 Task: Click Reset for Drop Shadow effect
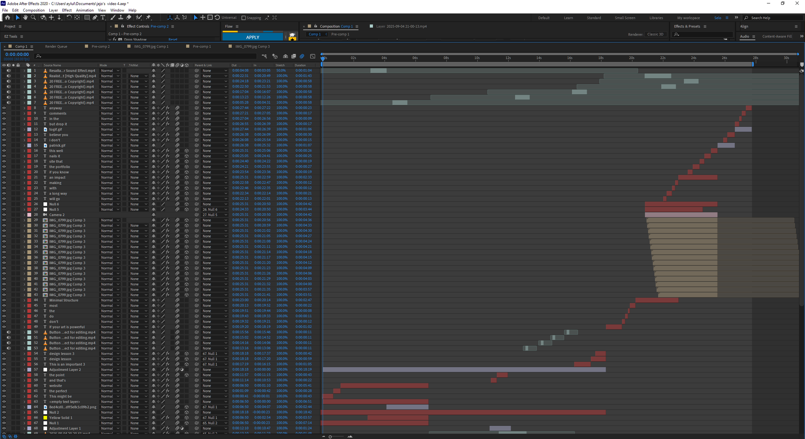tap(173, 40)
